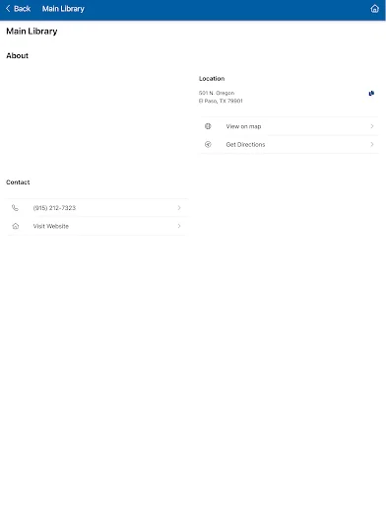
Task: Call (915) 212-7323
Action: pos(96,208)
